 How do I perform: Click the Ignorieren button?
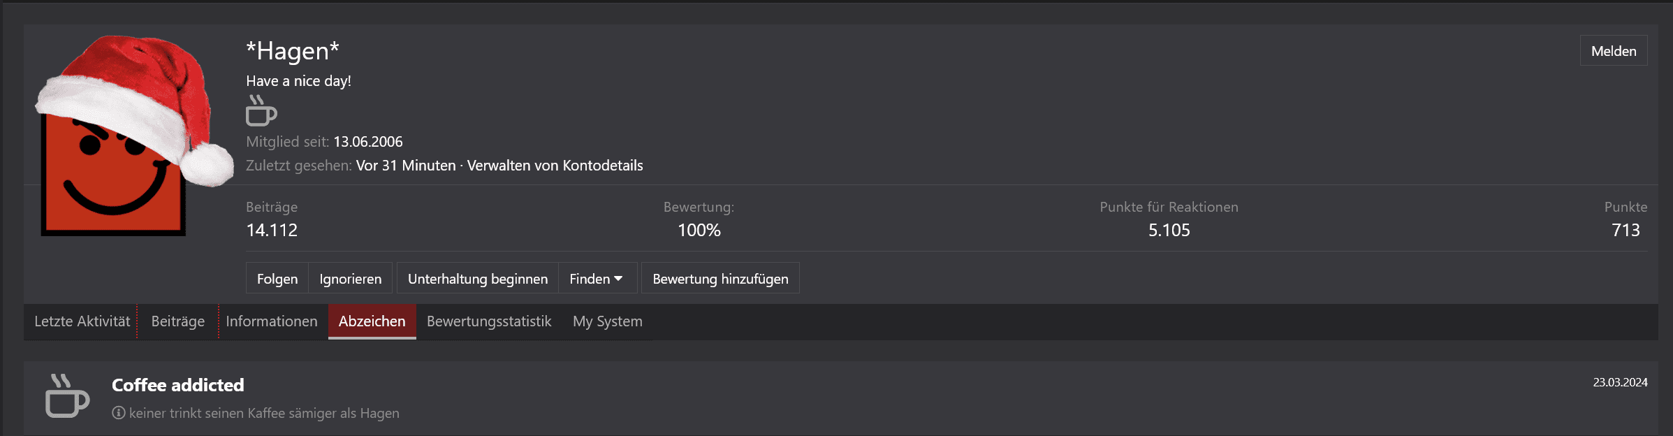click(351, 279)
